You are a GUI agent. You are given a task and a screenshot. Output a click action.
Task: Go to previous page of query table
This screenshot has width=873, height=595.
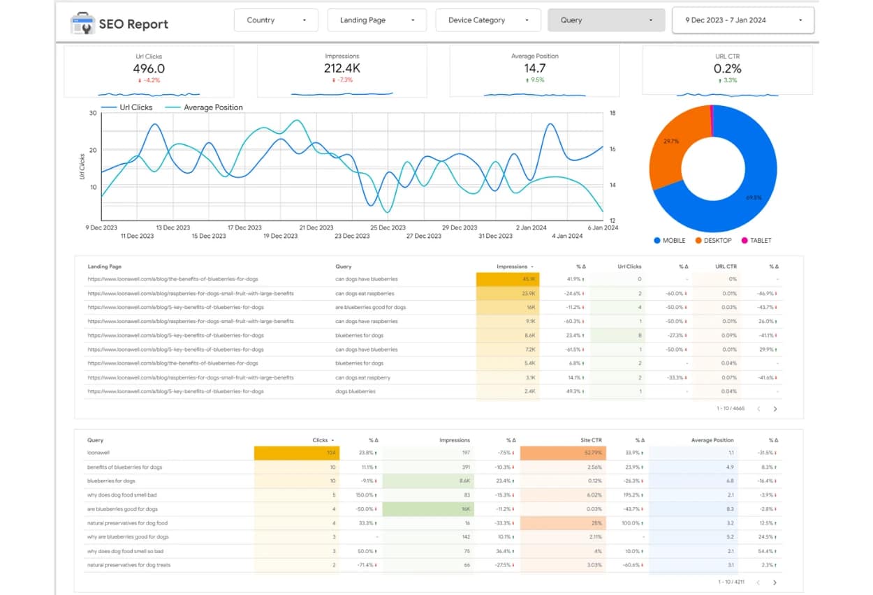click(x=758, y=582)
